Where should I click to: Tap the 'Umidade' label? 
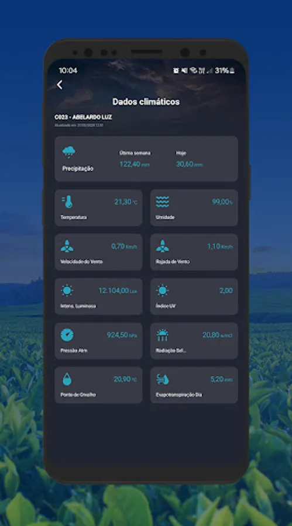tap(165, 217)
